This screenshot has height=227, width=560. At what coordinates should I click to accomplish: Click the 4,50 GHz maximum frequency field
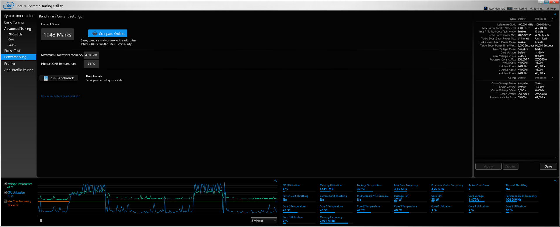91,55
